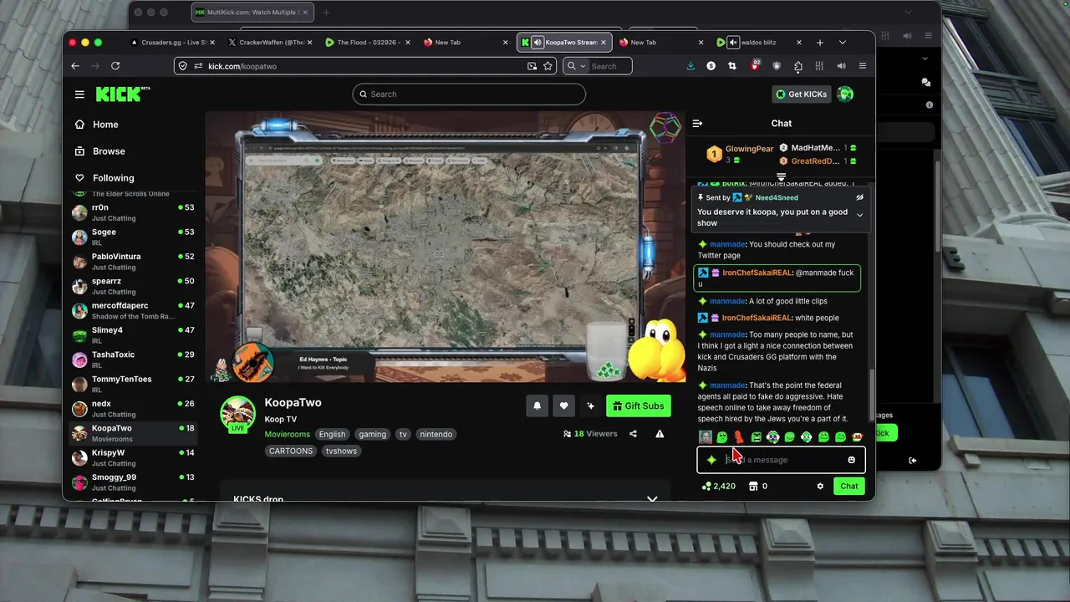Open the Kick sidebar hamburger menu
The width and height of the screenshot is (1070, 602).
tap(79, 94)
